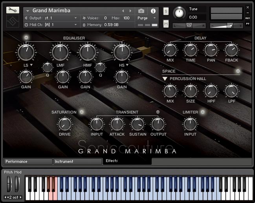This screenshot has width=255, height=203.
Task: Click the Space MIX knob
Action: 170,91
